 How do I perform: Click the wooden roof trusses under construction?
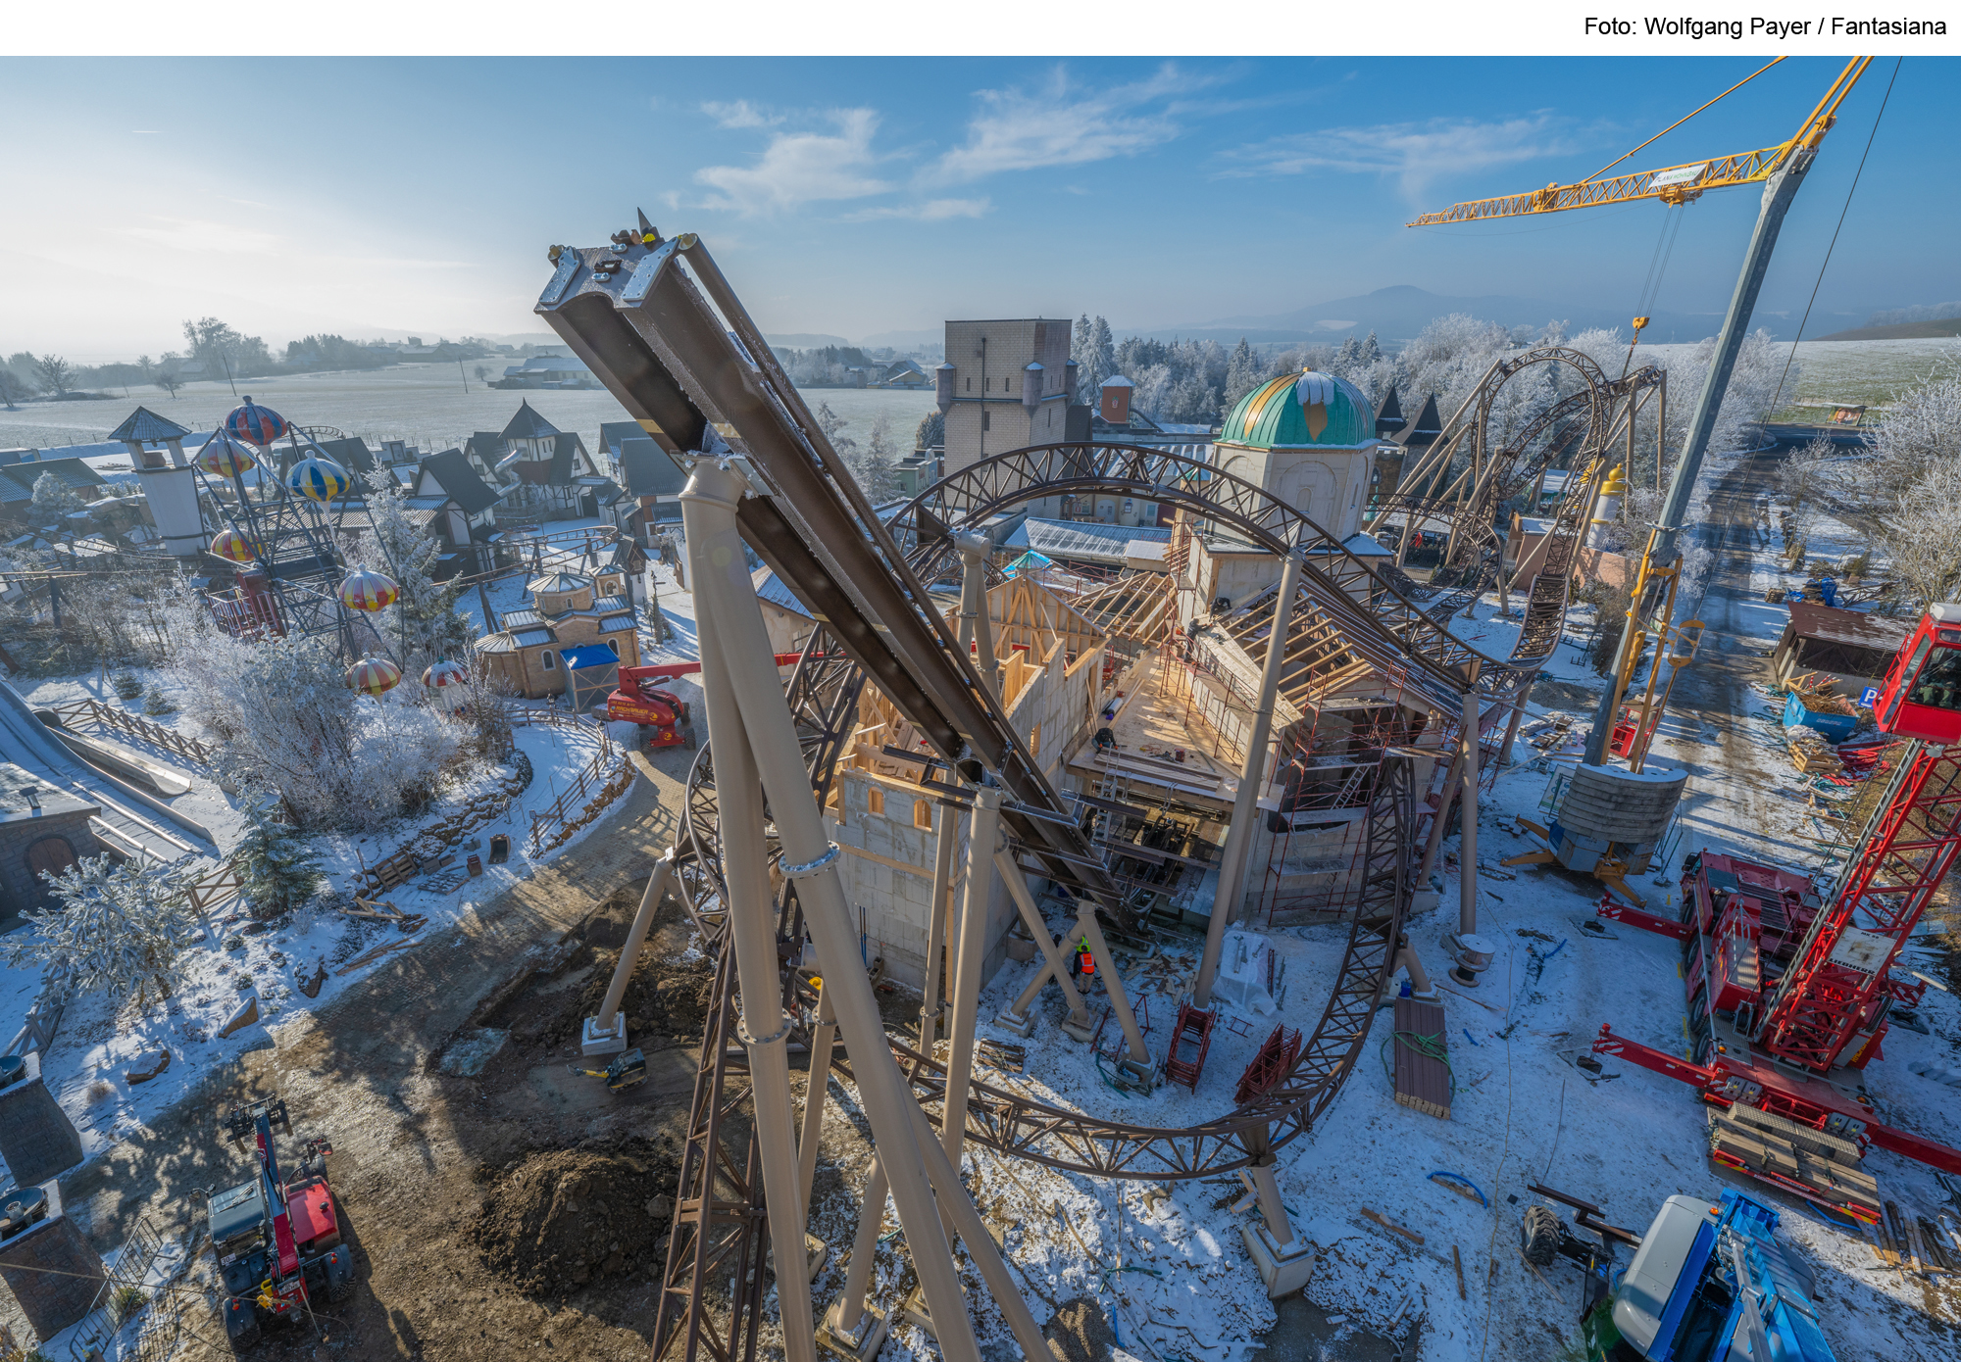click(x=1128, y=603)
